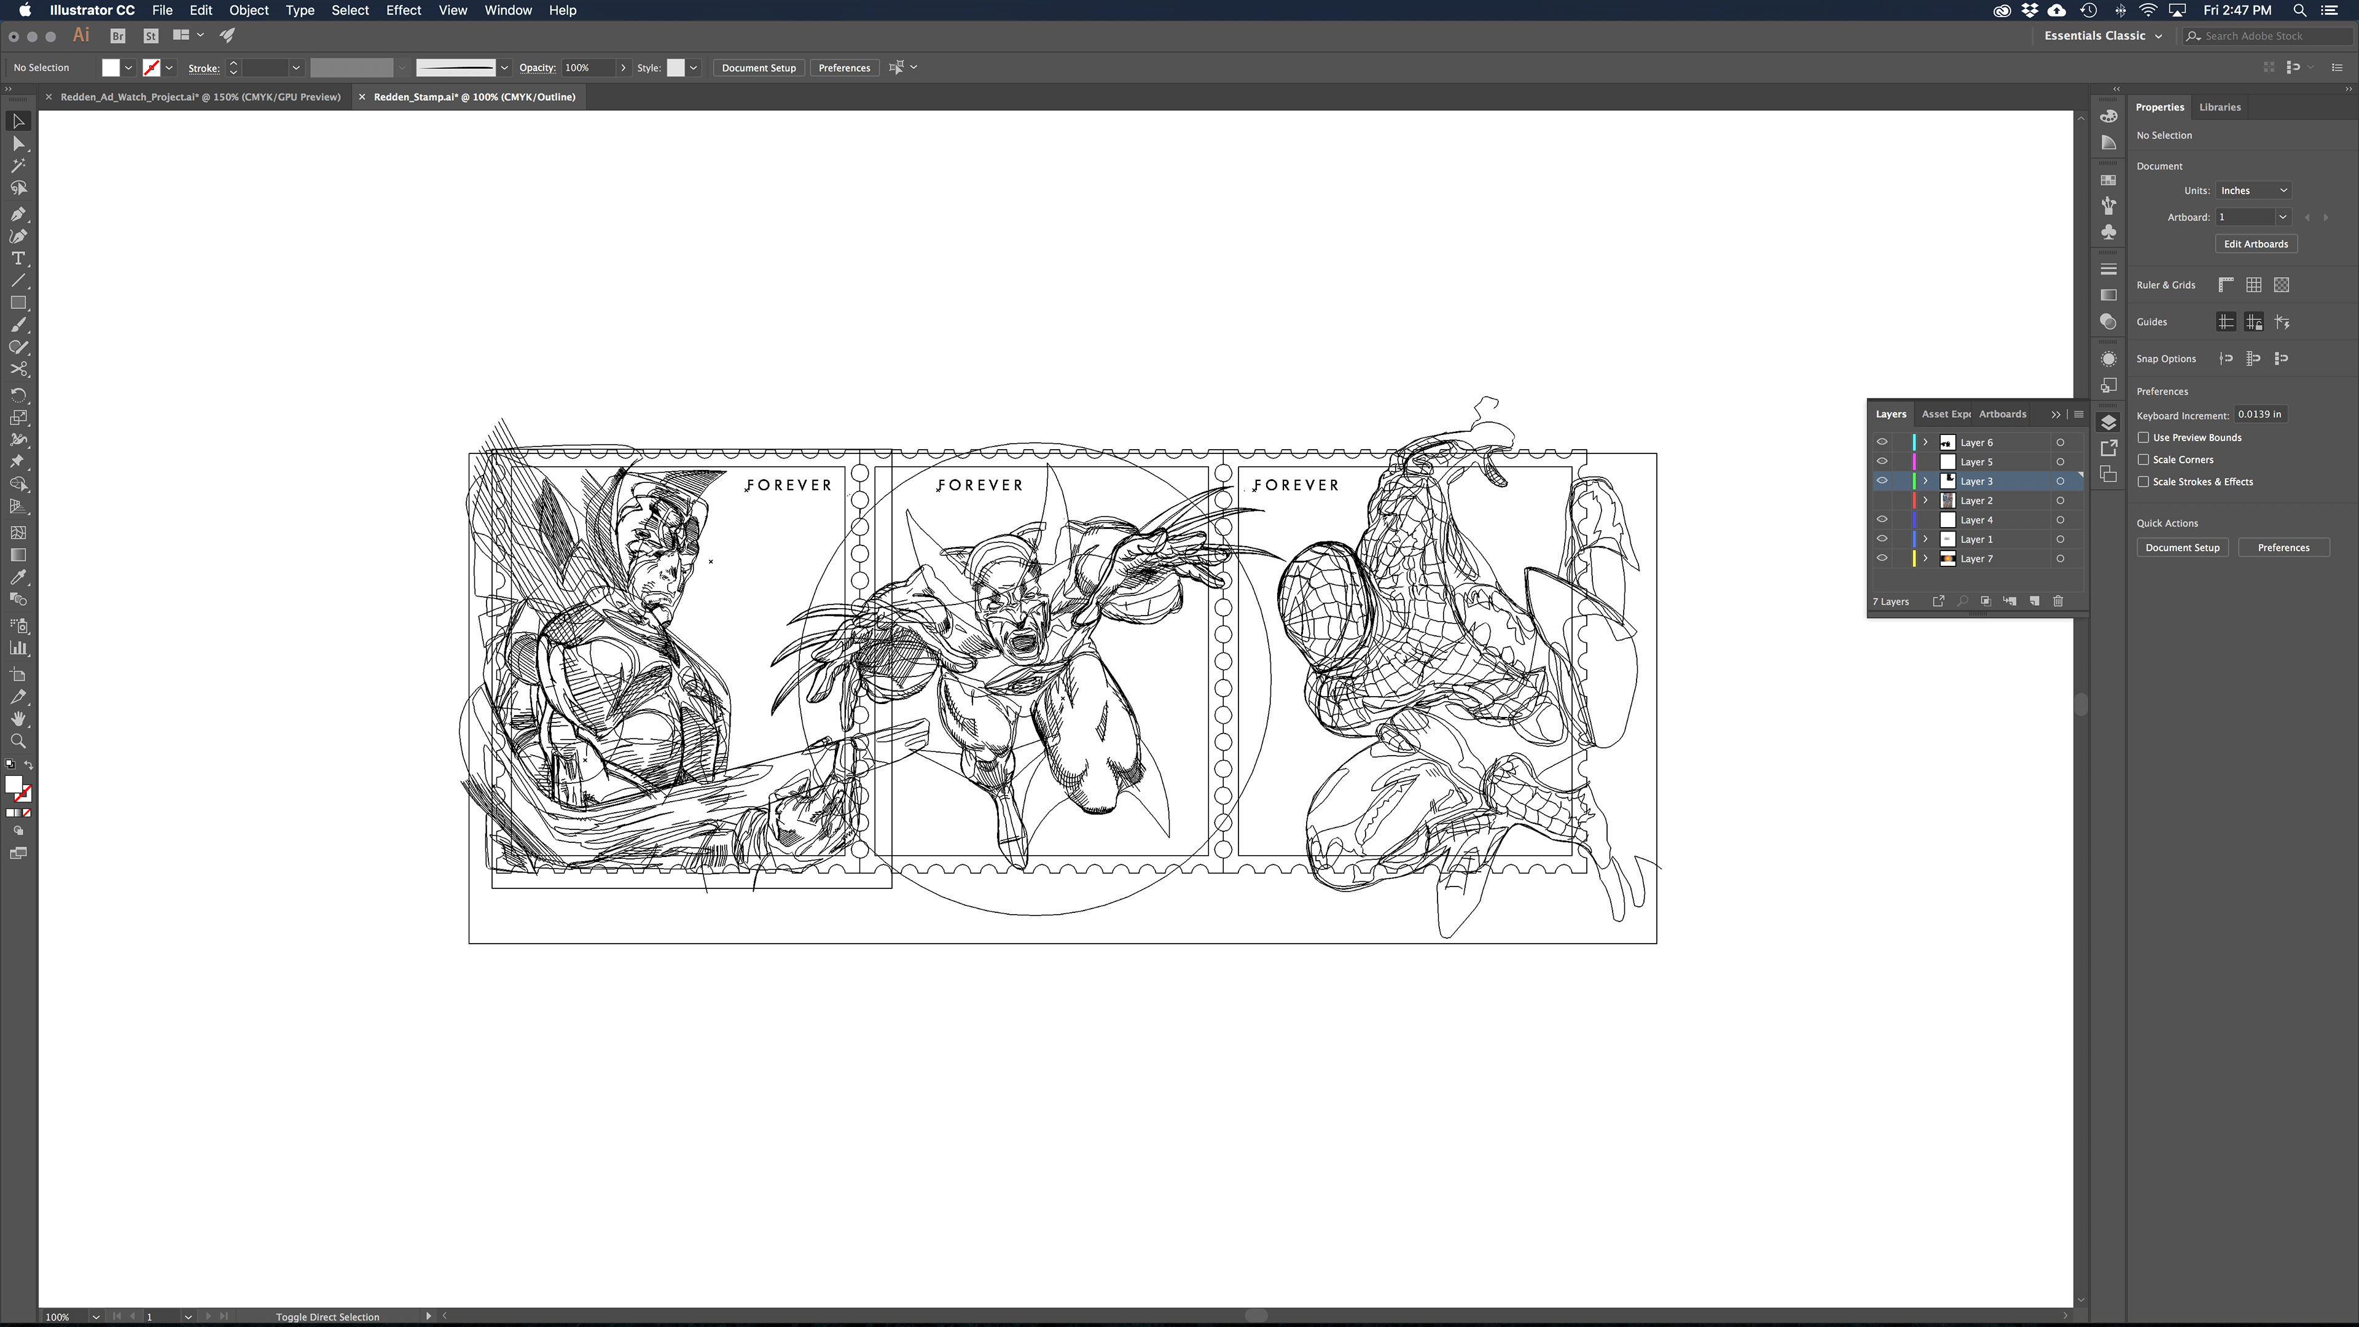Select the Eyedropper tool
The image size is (2359, 1327).
point(17,577)
